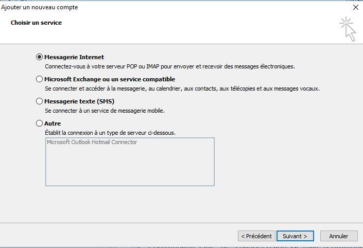Click the Suivant button
The image size is (363, 248).
[295, 236]
